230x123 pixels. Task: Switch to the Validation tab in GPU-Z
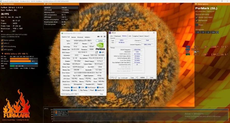(x=87, y=37)
